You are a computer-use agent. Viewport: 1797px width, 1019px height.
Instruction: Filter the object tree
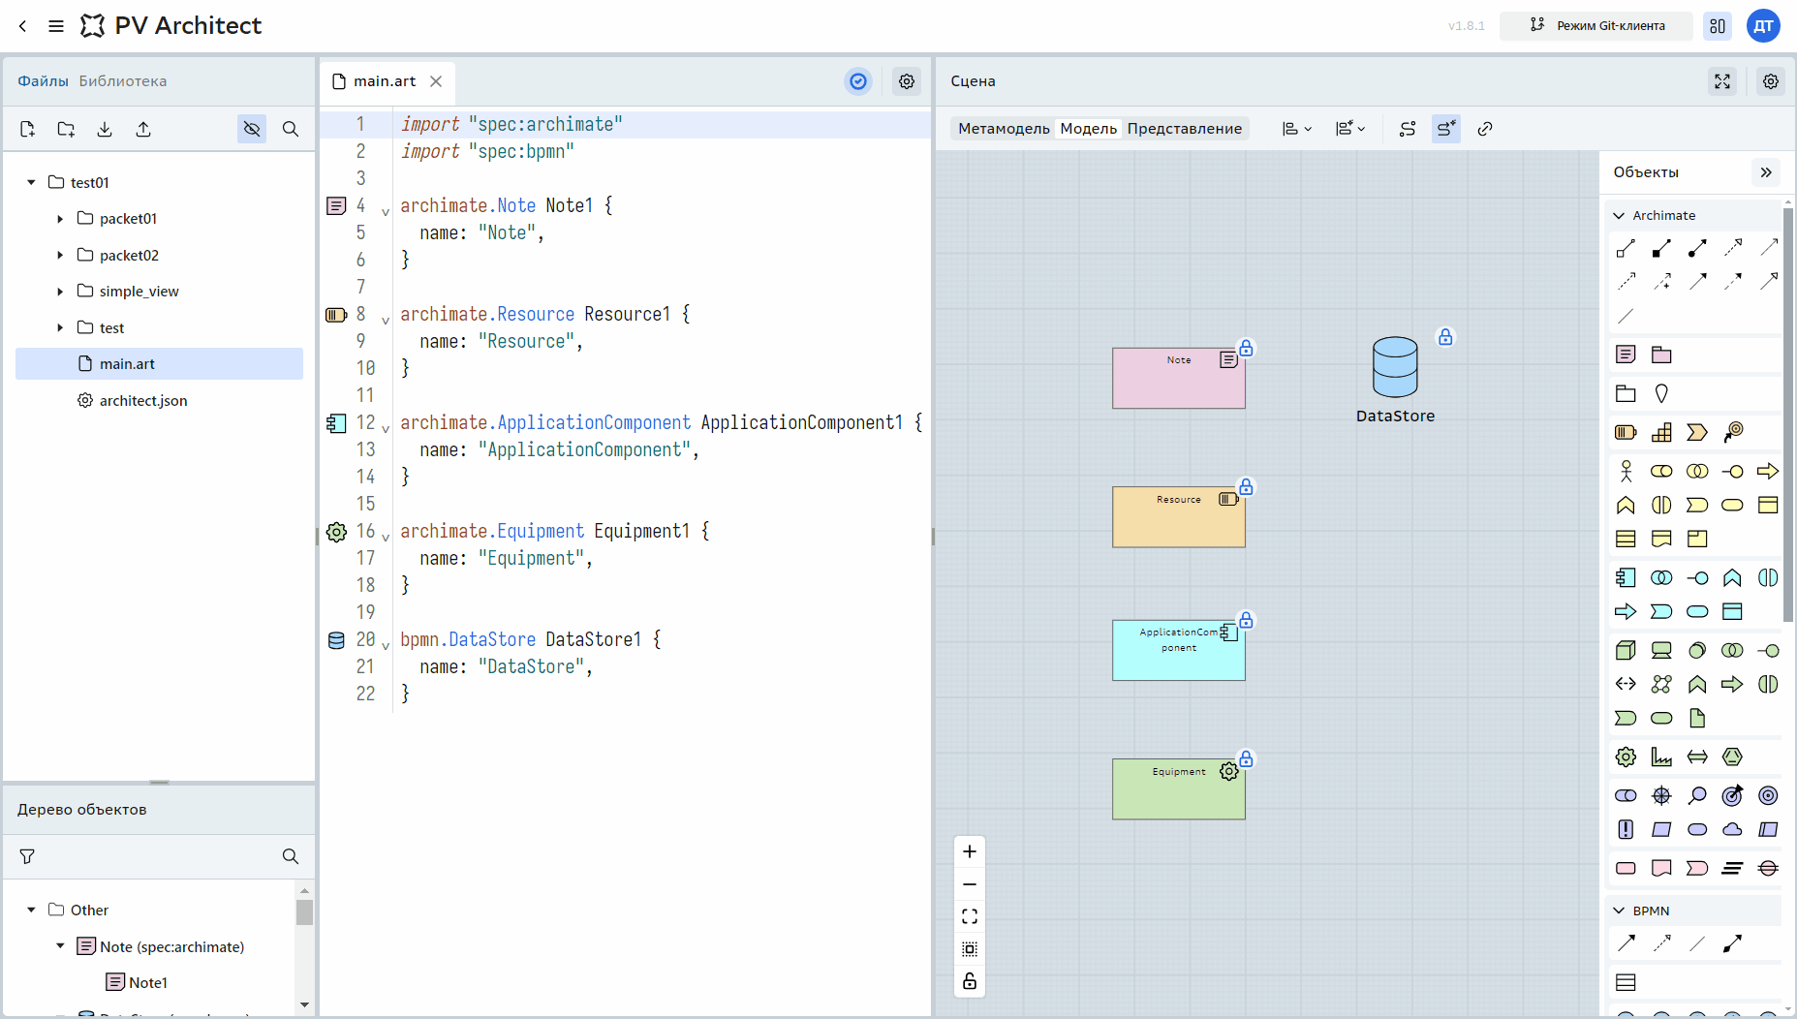27,856
